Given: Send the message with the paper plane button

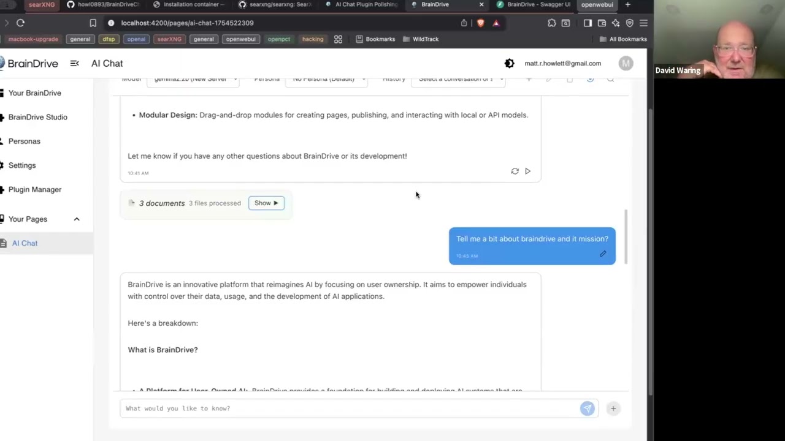Looking at the screenshot, I should coord(587,409).
